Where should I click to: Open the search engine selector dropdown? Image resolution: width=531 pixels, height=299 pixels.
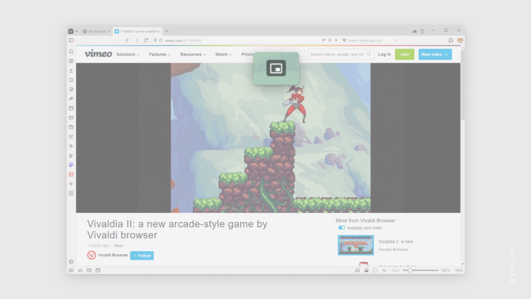pyautogui.click(x=344, y=40)
